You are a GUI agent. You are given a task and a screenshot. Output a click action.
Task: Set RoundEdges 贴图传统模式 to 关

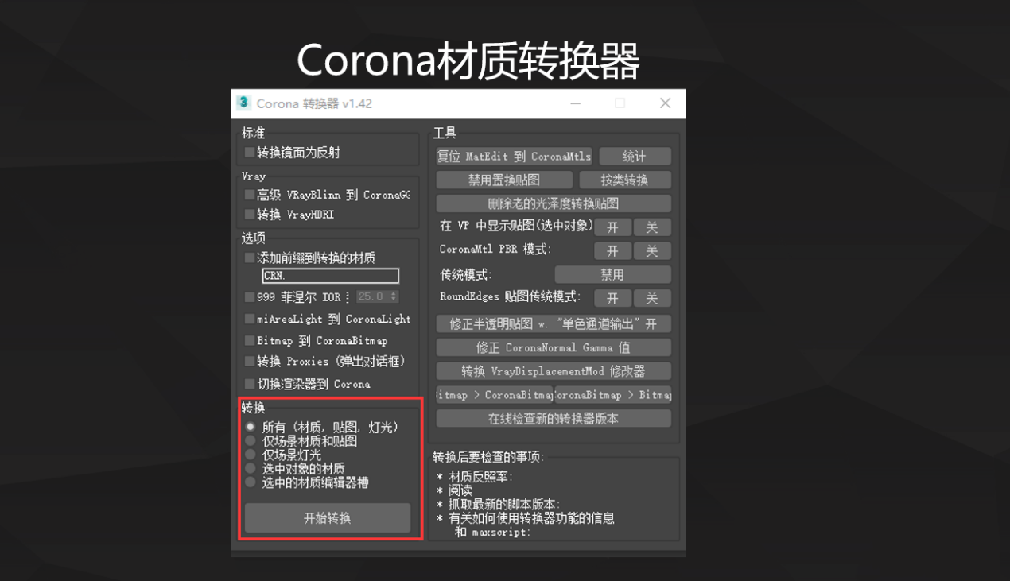pyautogui.click(x=652, y=298)
